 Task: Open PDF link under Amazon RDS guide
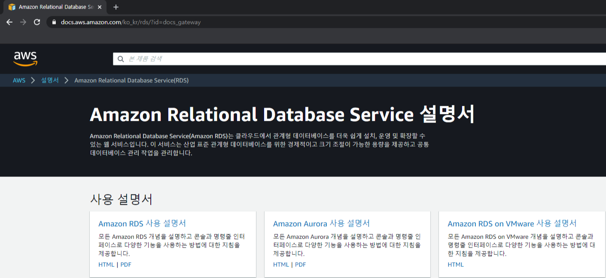coord(126,265)
